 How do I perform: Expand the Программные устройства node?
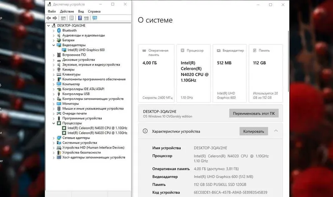tap(54, 118)
